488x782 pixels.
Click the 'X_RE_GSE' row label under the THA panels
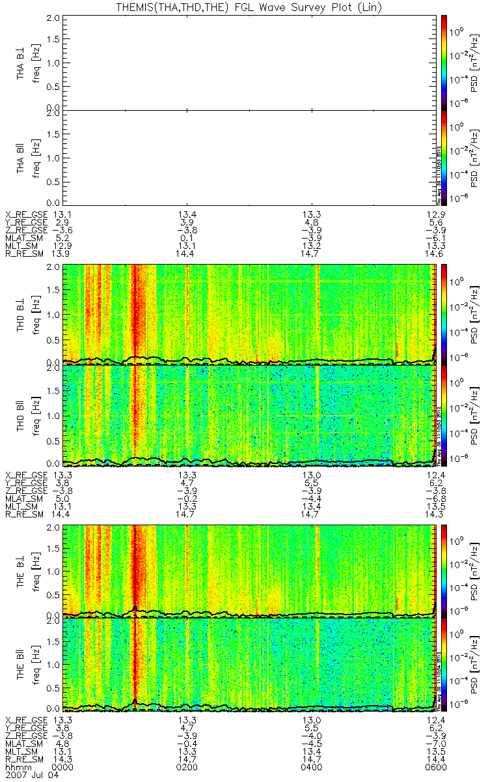(x=27, y=215)
